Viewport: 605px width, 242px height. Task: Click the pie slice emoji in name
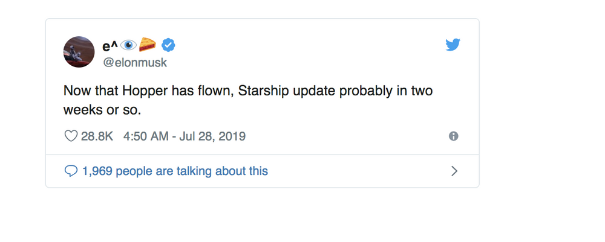pos(148,45)
